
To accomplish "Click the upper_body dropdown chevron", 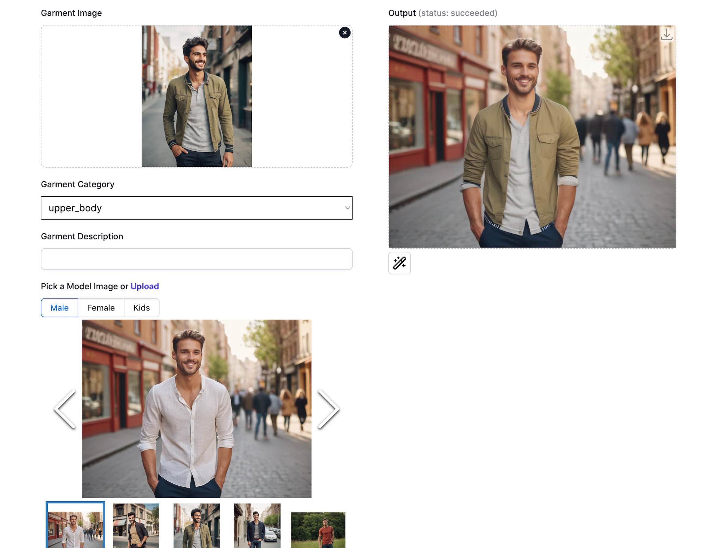I will [x=347, y=208].
